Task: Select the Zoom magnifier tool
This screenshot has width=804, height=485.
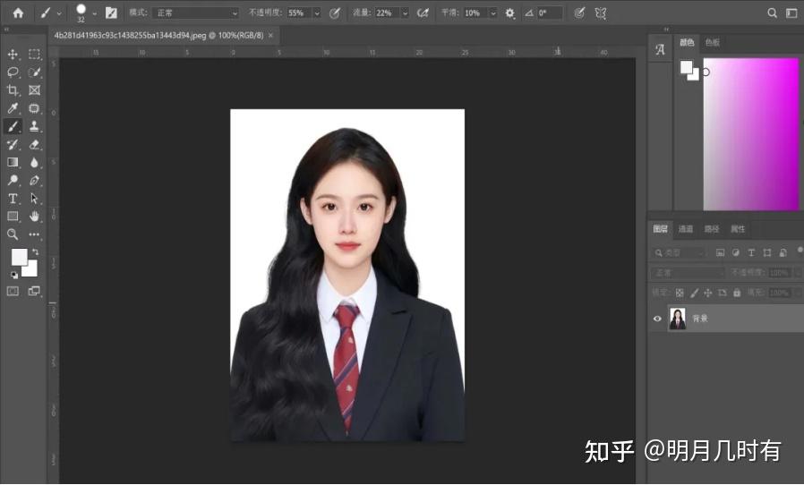Action: pyautogui.click(x=13, y=234)
